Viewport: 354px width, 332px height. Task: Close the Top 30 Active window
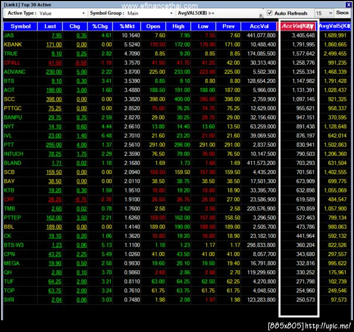(348, 5)
